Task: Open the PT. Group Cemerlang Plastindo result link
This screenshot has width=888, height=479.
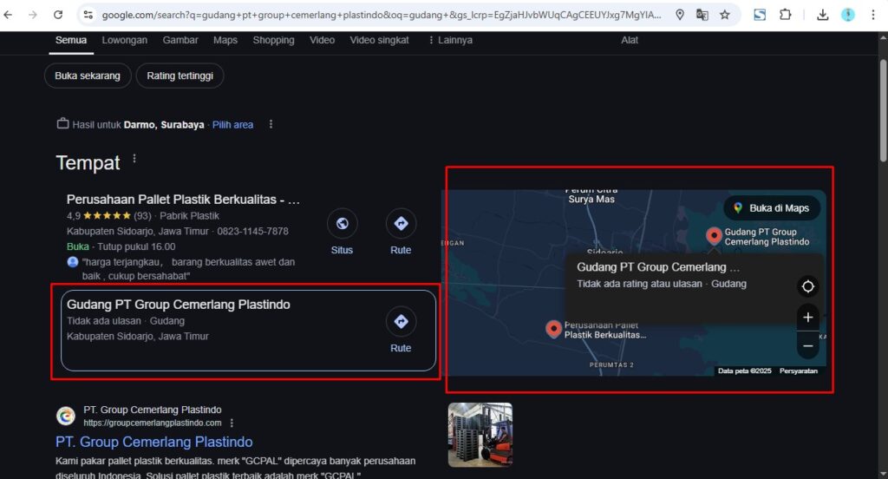Action: (154, 443)
